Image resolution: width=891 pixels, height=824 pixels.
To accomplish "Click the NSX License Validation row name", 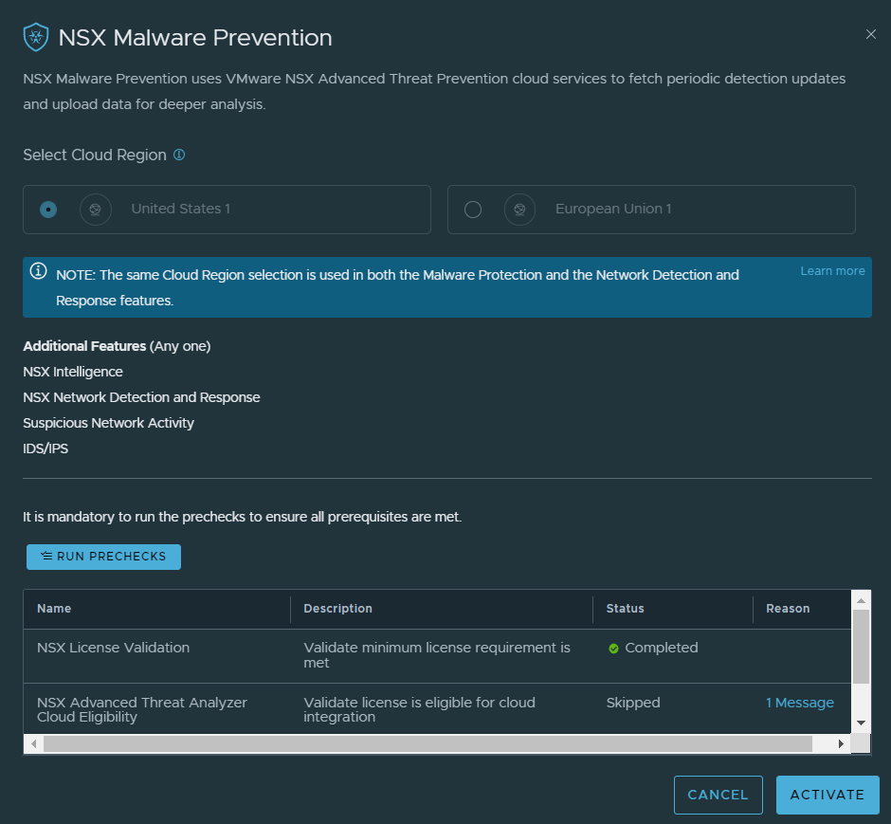I will click(113, 648).
